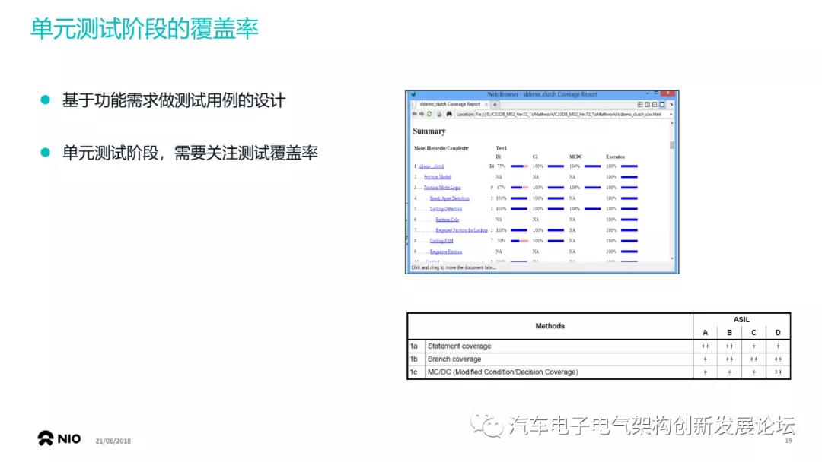Click row number 1a in the table

(414, 346)
